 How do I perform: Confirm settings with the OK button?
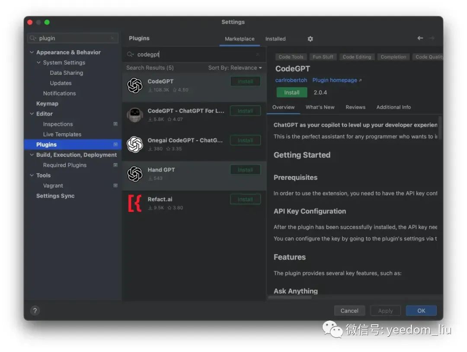pyautogui.click(x=421, y=310)
